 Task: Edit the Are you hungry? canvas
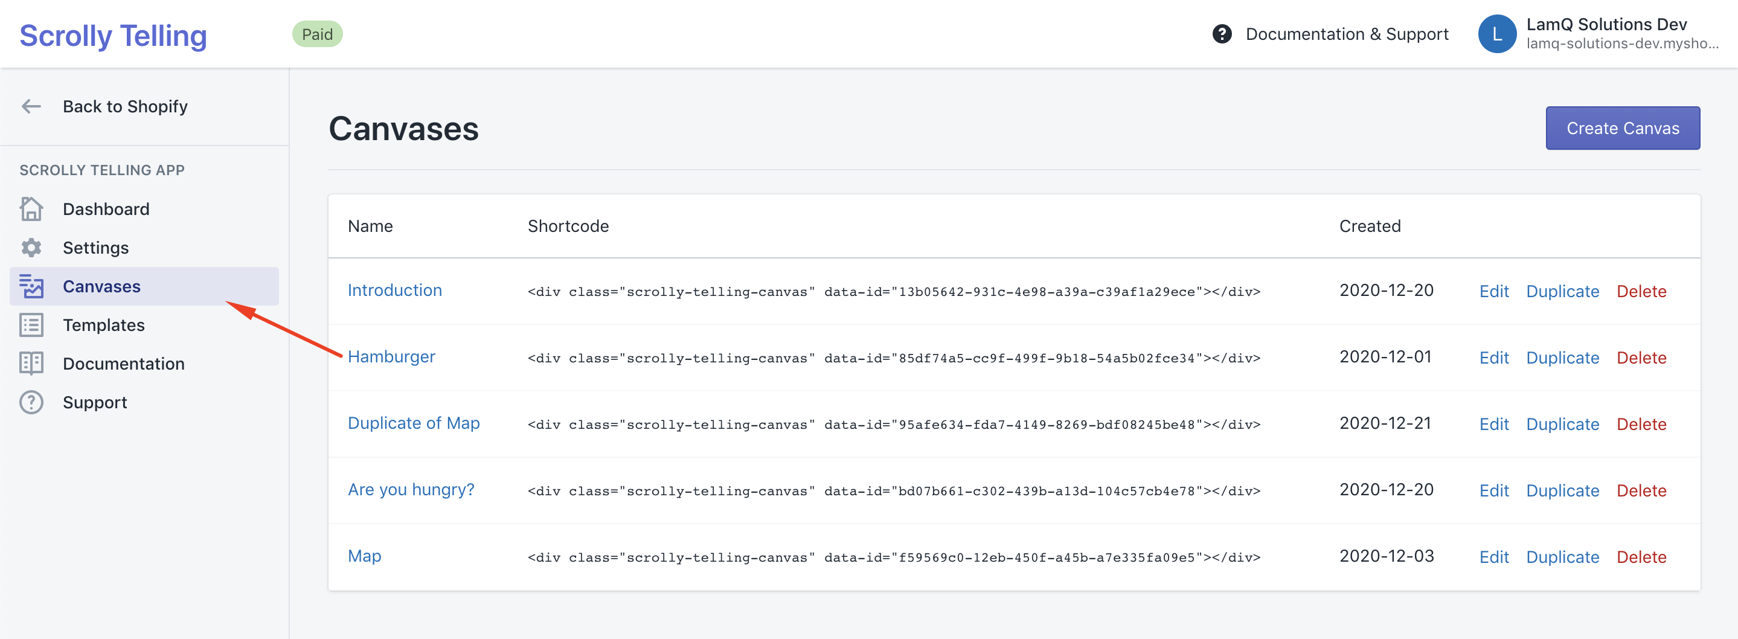(x=1494, y=490)
